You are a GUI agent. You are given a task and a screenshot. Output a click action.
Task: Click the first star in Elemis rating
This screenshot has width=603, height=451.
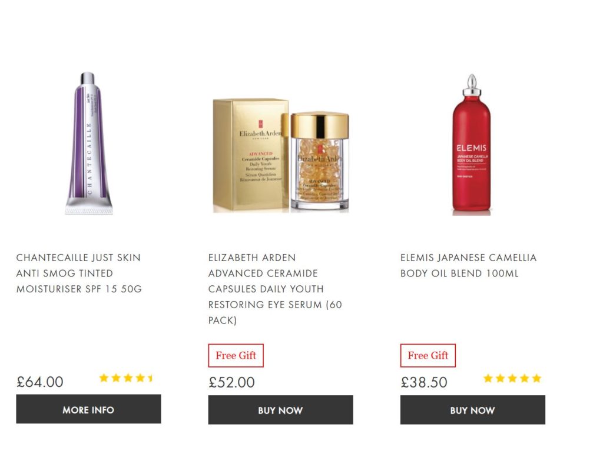(488, 379)
